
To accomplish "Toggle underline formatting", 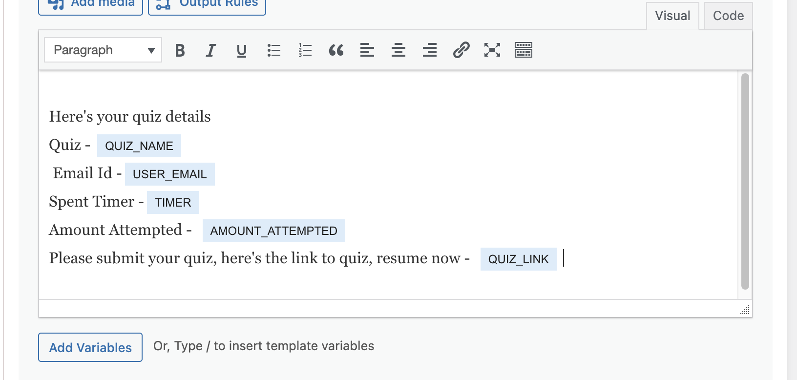I will click(x=241, y=50).
